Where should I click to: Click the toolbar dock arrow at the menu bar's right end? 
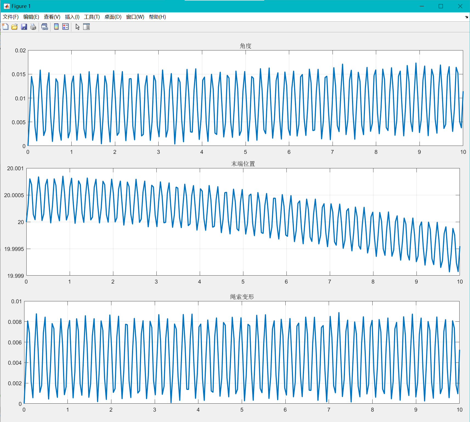pyautogui.click(x=466, y=17)
